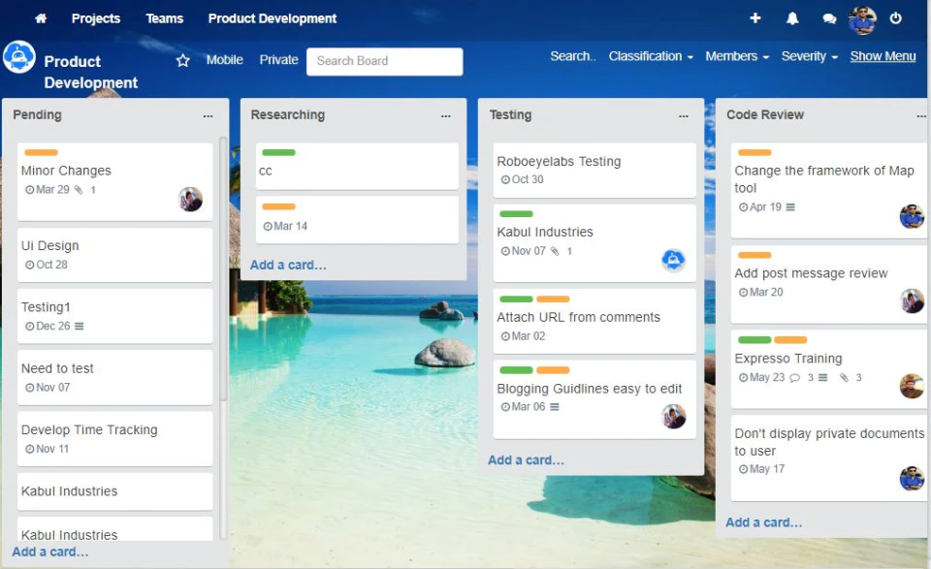This screenshot has width=931, height=569.
Task: Click Add a card in Researching list
Action: (x=288, y=266)
